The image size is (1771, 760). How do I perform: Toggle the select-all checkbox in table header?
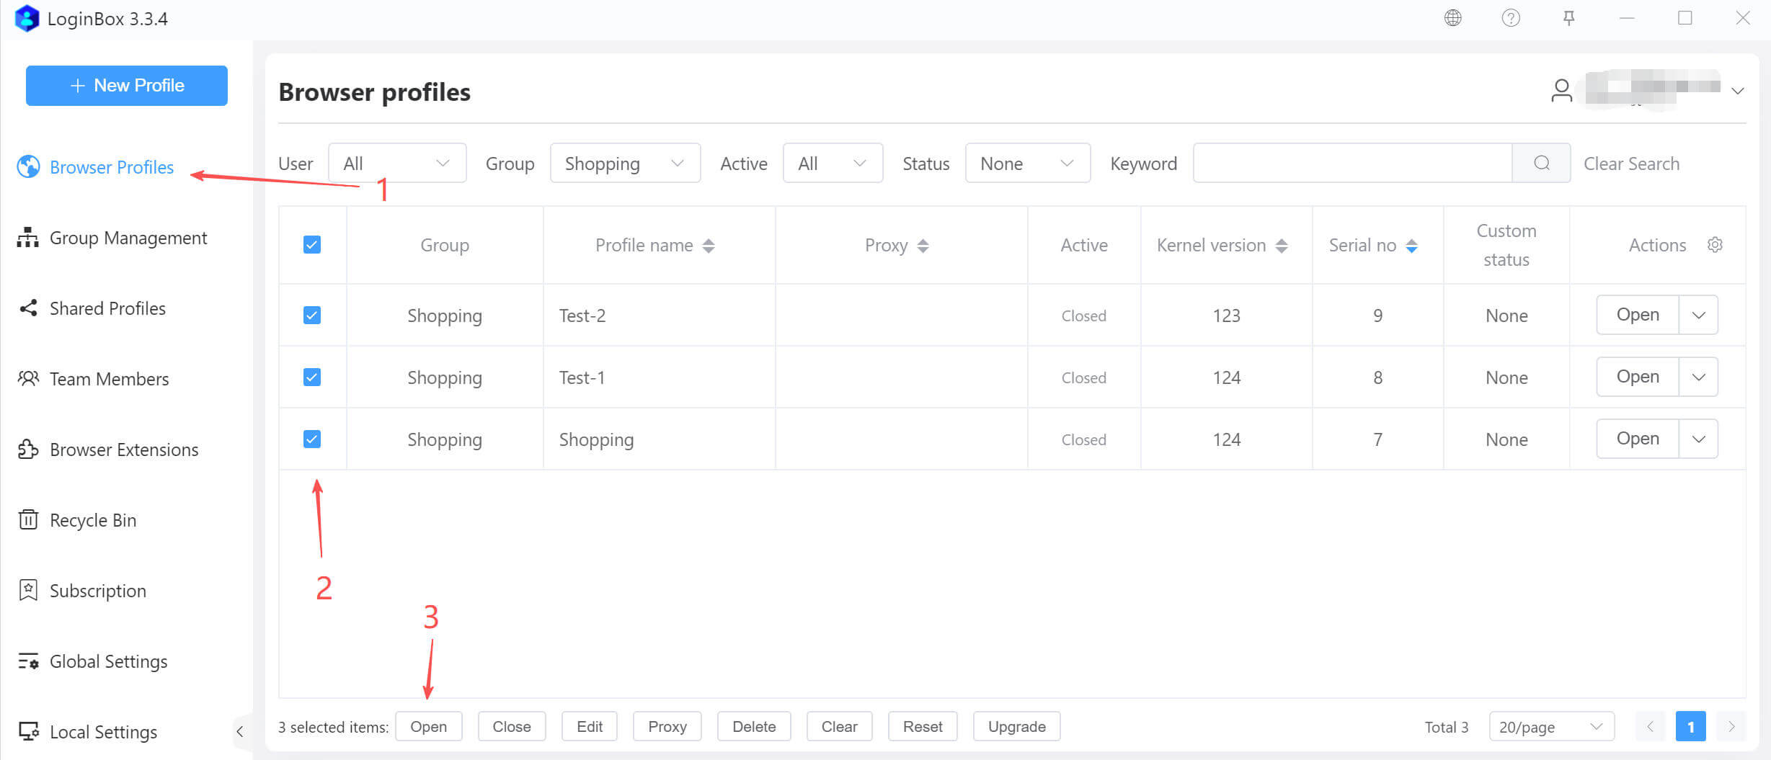[312, 245]
